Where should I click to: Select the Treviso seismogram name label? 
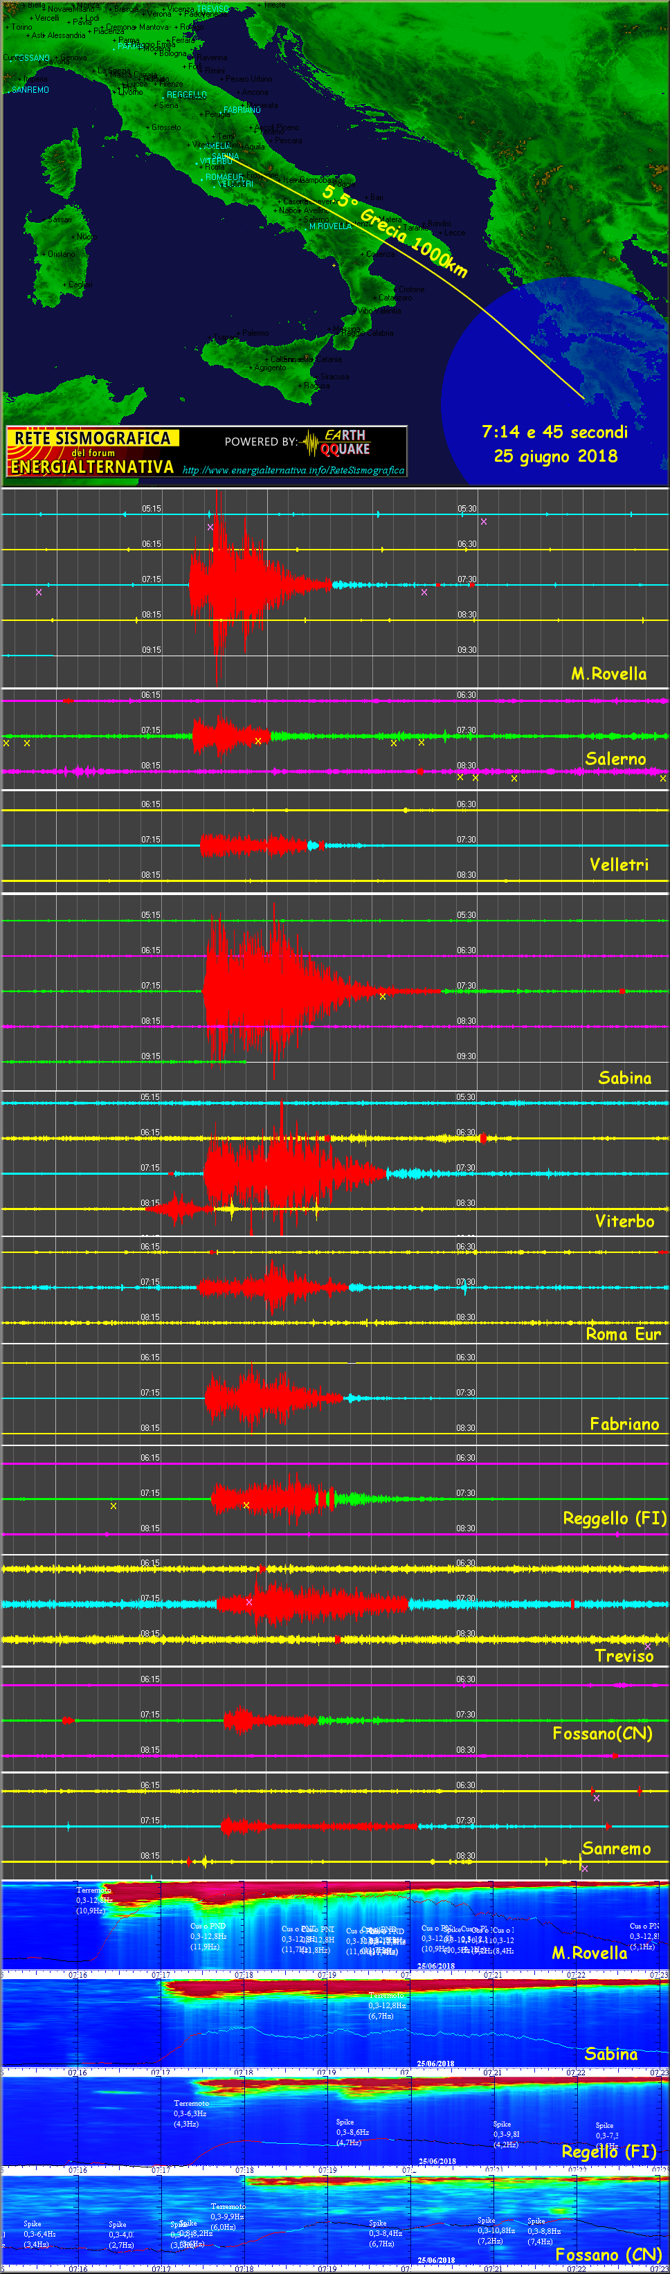point(623,1656)
